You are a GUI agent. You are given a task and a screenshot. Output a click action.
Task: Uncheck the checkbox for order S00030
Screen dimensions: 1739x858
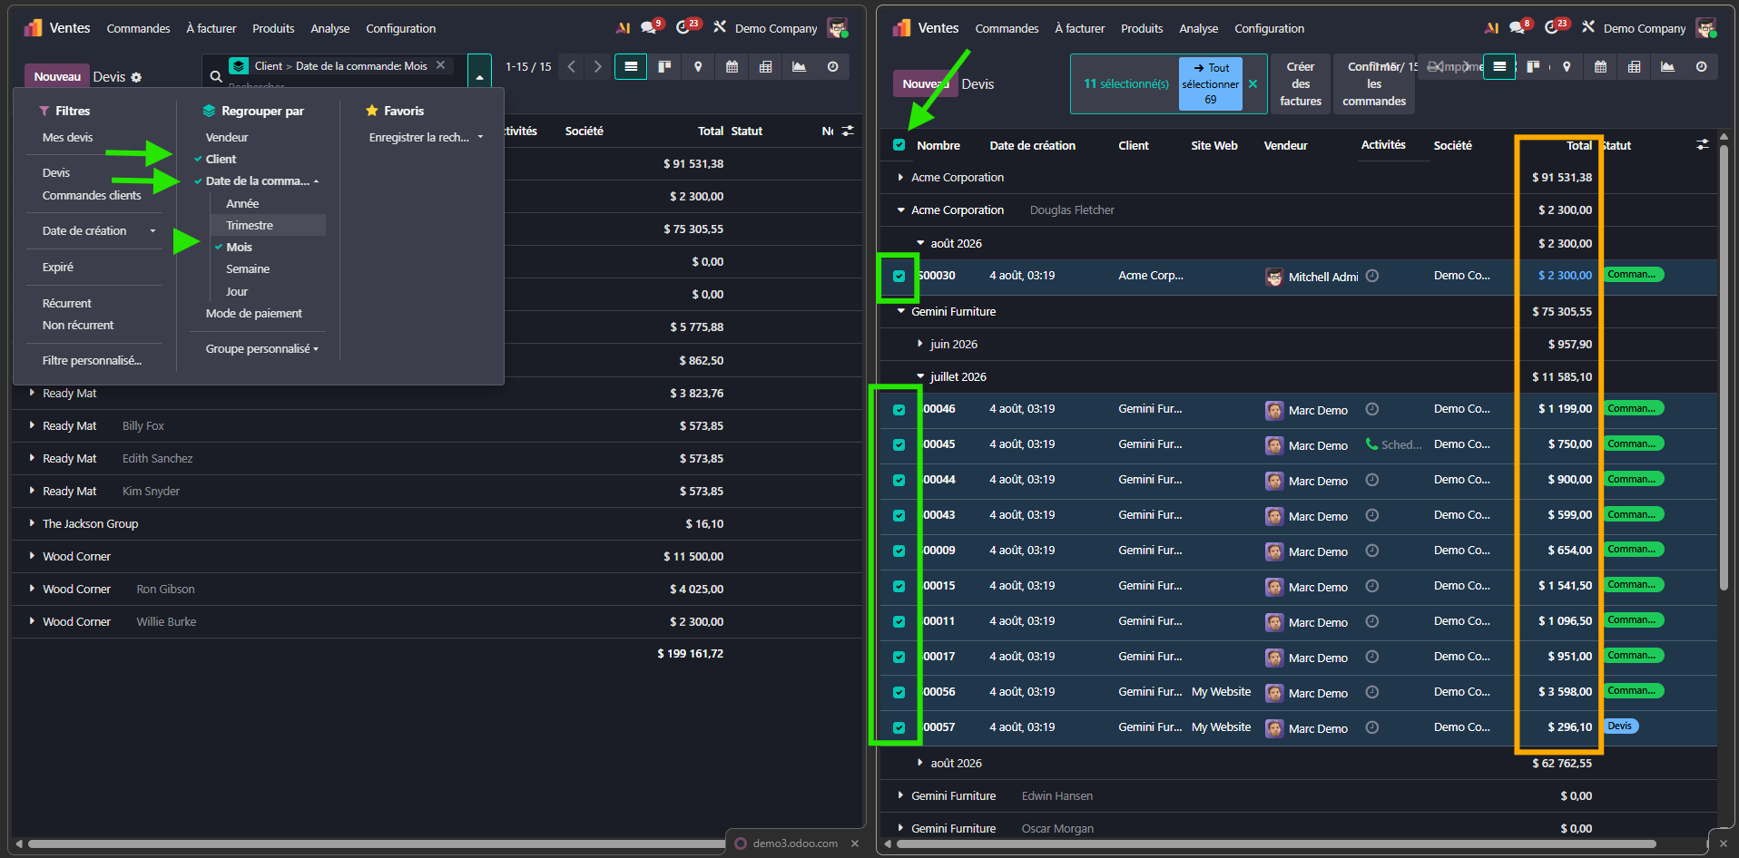point(899,276)
